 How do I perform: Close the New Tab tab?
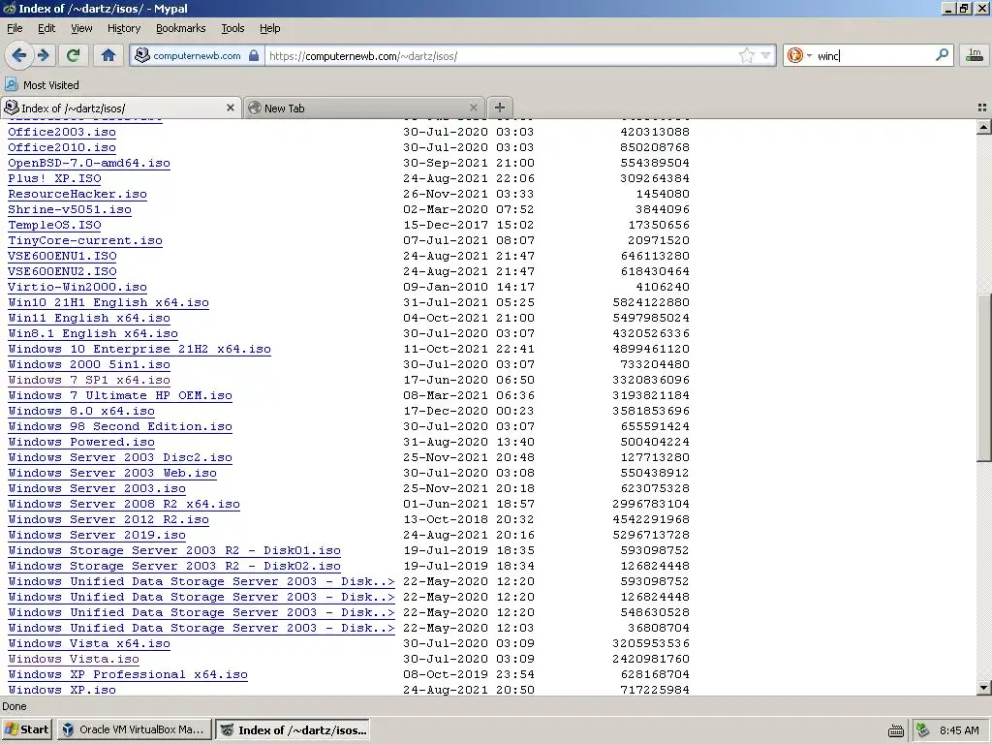pyautogui.click(x=473, y=108)
